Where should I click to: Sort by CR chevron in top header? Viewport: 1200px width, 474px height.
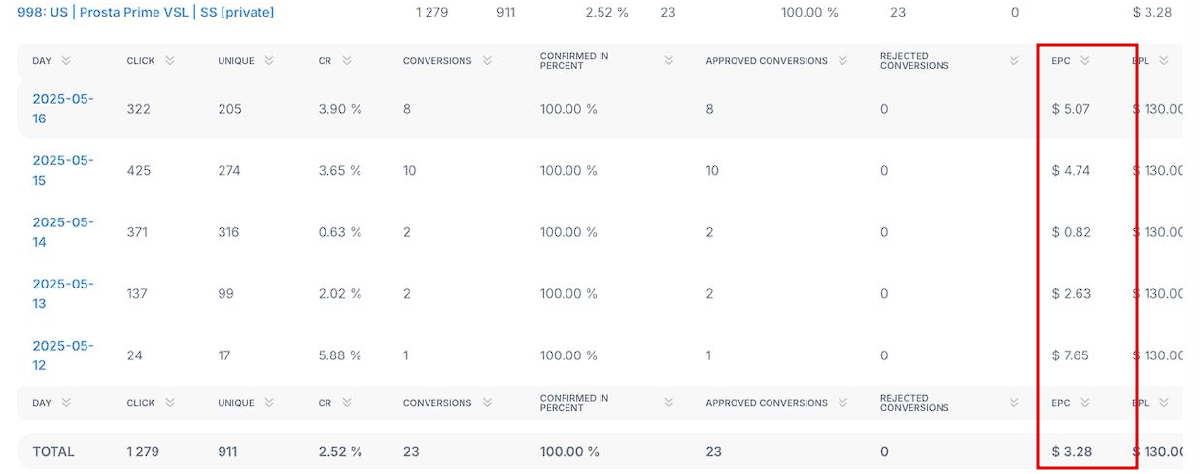point(347,61)
